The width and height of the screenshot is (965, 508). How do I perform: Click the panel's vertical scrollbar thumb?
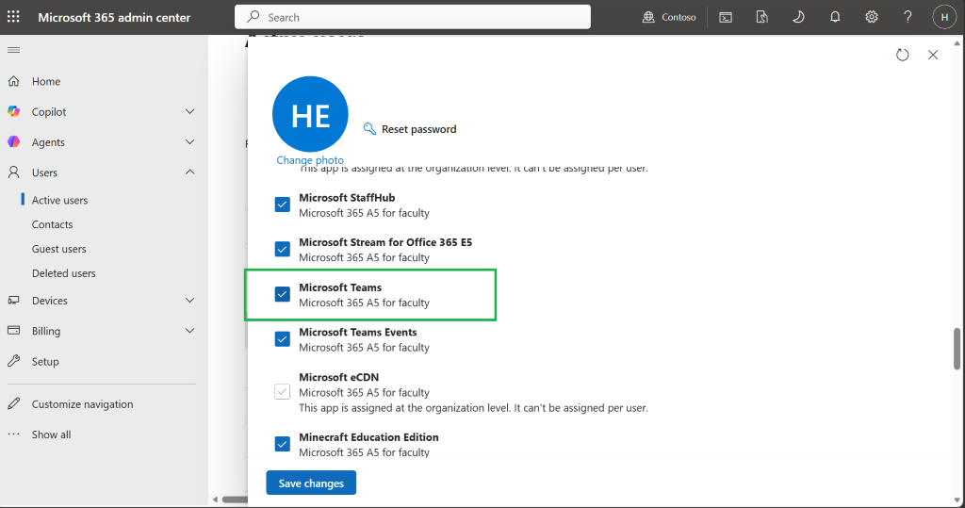tap(957, 349)
